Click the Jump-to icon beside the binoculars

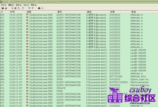pyautogui.click(x=43, y=8)
